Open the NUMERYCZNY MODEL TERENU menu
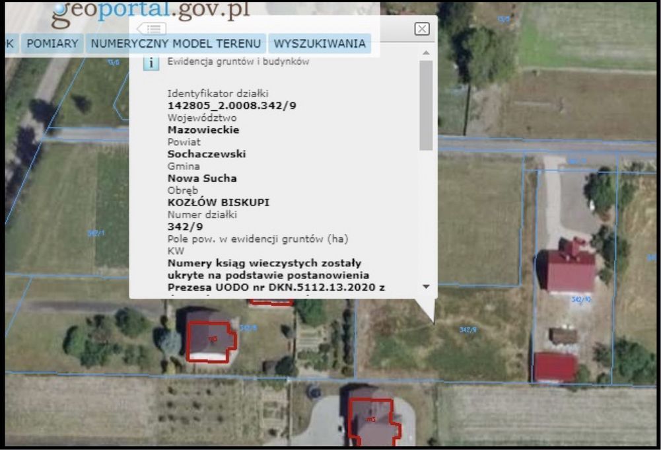 [174, 43]
